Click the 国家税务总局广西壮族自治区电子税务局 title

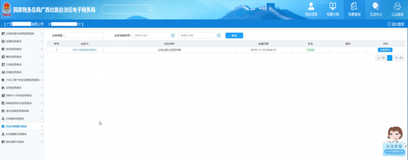point(54,10)
